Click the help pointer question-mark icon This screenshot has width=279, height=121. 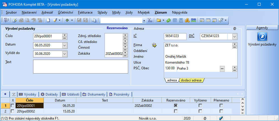click(221, 20)
